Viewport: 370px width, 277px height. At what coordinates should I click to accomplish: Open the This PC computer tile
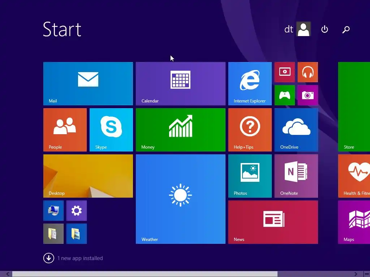53,211
